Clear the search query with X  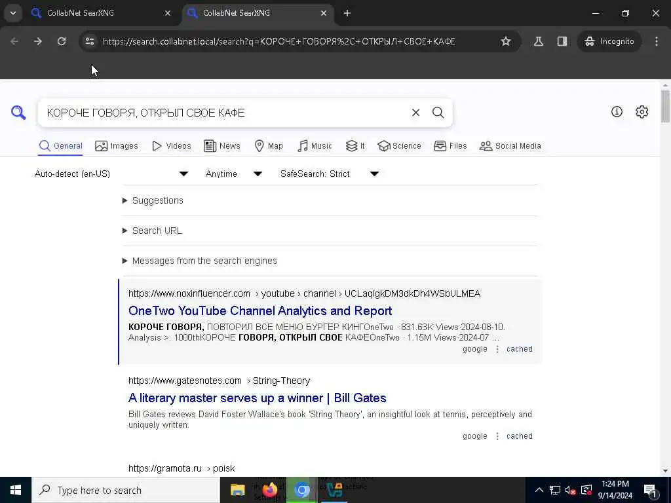pos(415,113)
